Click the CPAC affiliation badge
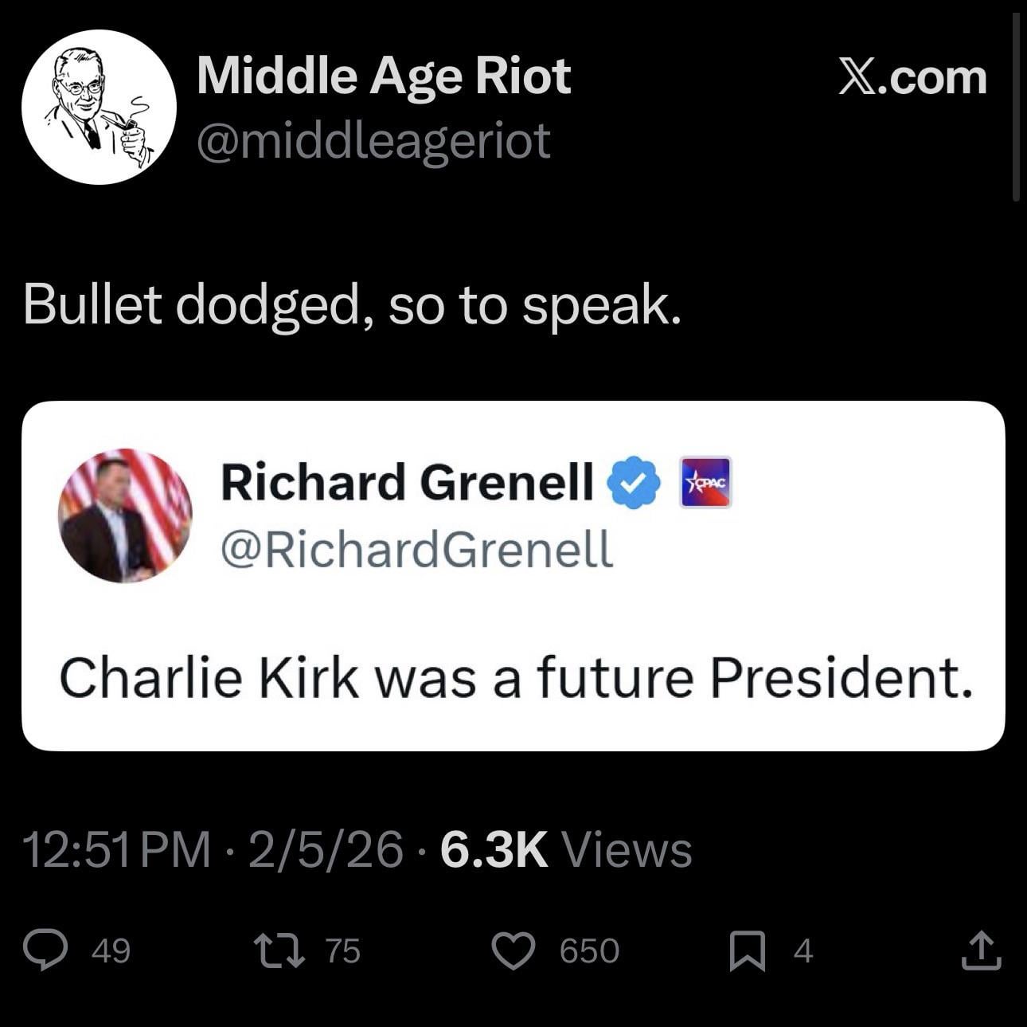 pyautogui.click(x=705, y=482)
